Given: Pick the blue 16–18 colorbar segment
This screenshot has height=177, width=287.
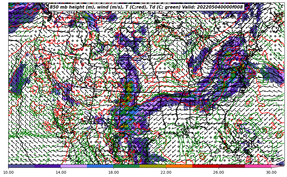Looking at the screenshot, I should pos(100,166).
